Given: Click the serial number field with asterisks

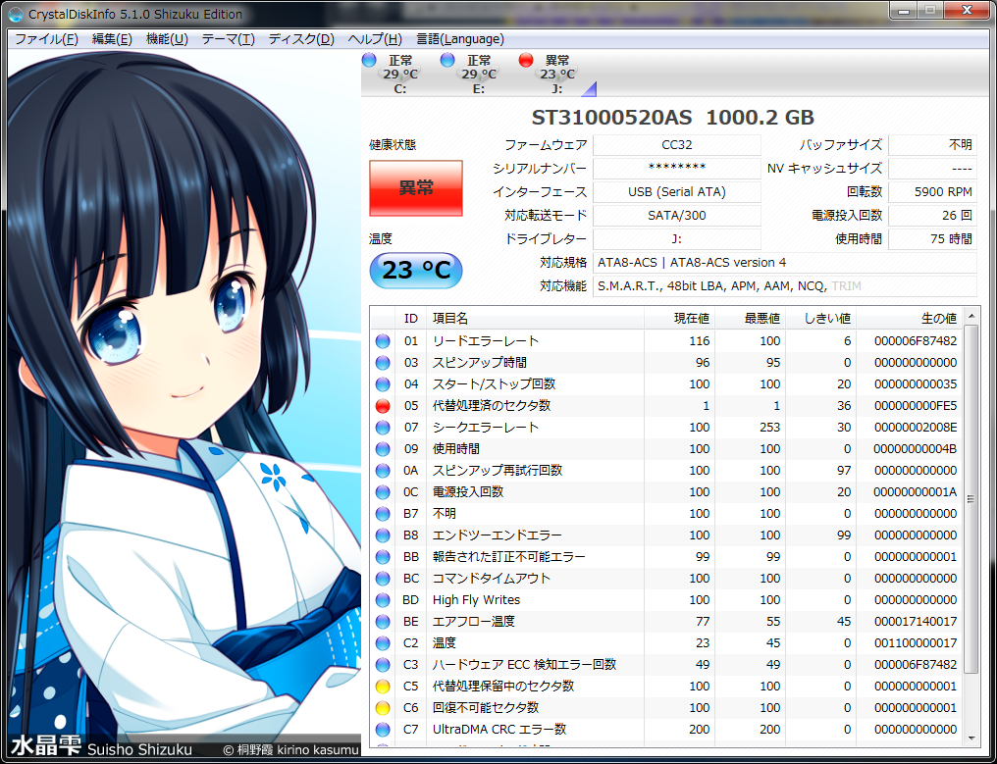Looking at the screenshot, I should pos(676,169).
